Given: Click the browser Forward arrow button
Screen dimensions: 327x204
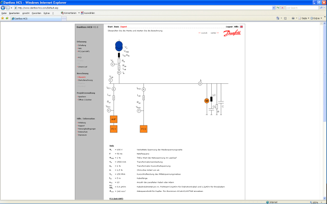Looking at the screenshot, I should click(x=8, y=8).
